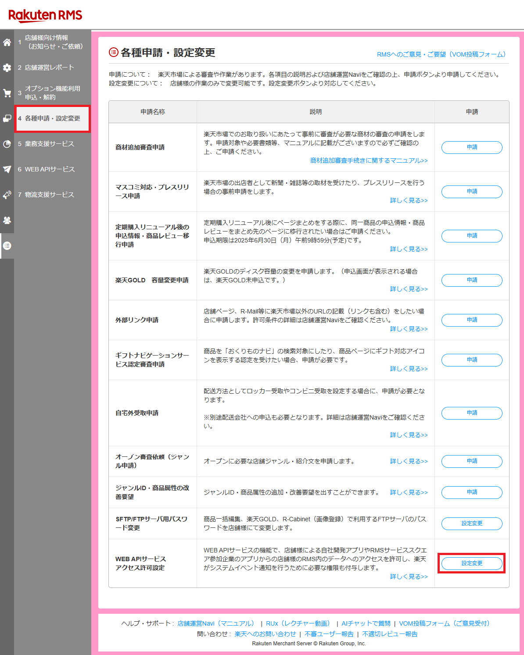Click the 商材追加審査申請 row name text
The width and height of the screenshot is (524, 655).
[x=140, y=147]
